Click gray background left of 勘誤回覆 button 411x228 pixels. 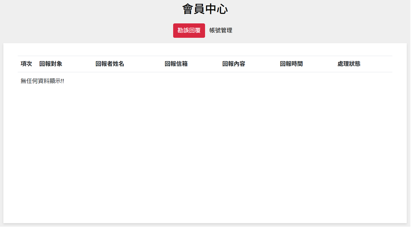96,31
